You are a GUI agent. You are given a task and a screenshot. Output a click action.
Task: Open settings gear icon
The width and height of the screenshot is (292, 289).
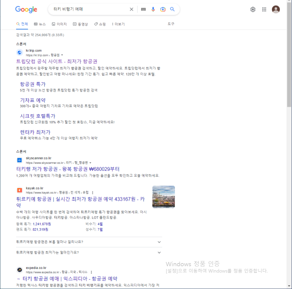[x=253, y=9]
